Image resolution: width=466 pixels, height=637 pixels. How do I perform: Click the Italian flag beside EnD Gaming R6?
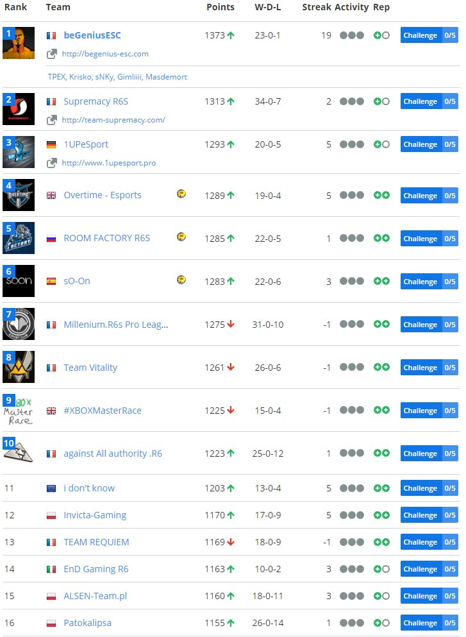(x=51, y=569)
